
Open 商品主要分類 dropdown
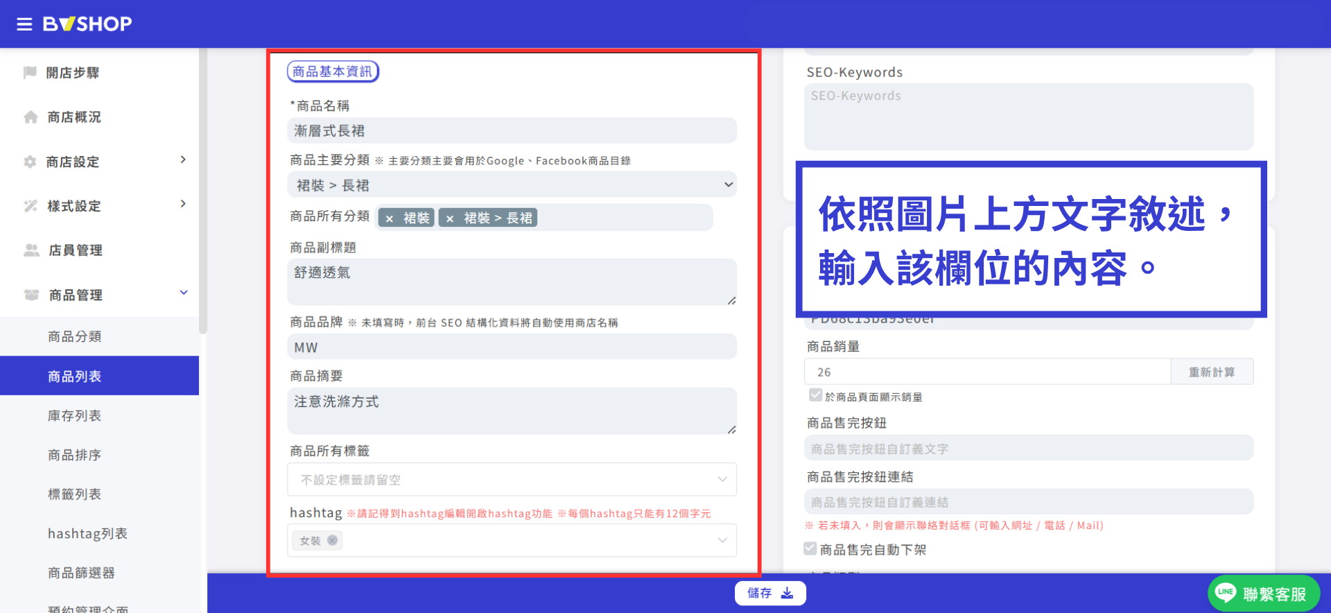click(x=512, y=184)
